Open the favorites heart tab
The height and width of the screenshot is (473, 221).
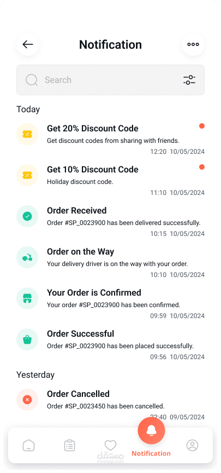click(x=110, y=445)
